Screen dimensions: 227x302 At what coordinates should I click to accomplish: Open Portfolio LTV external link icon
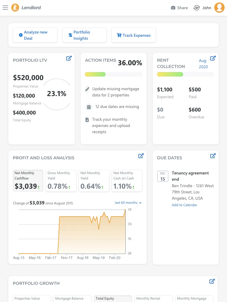pyautogui.click(x=69, y=58)
